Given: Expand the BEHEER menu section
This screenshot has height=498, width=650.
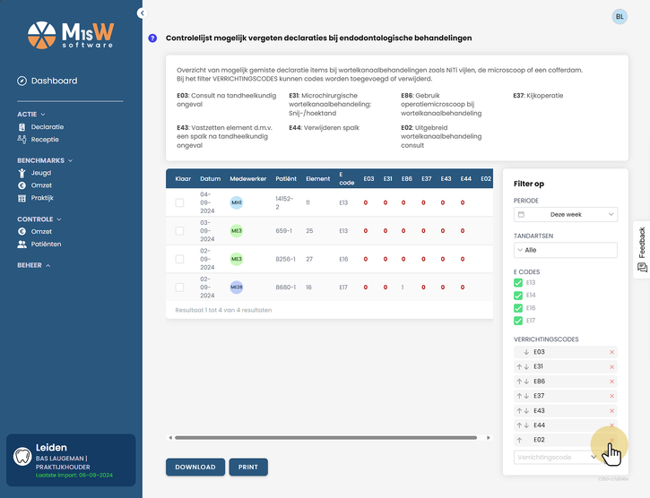Looking at the screenshot, I should [x=33, y=265].
